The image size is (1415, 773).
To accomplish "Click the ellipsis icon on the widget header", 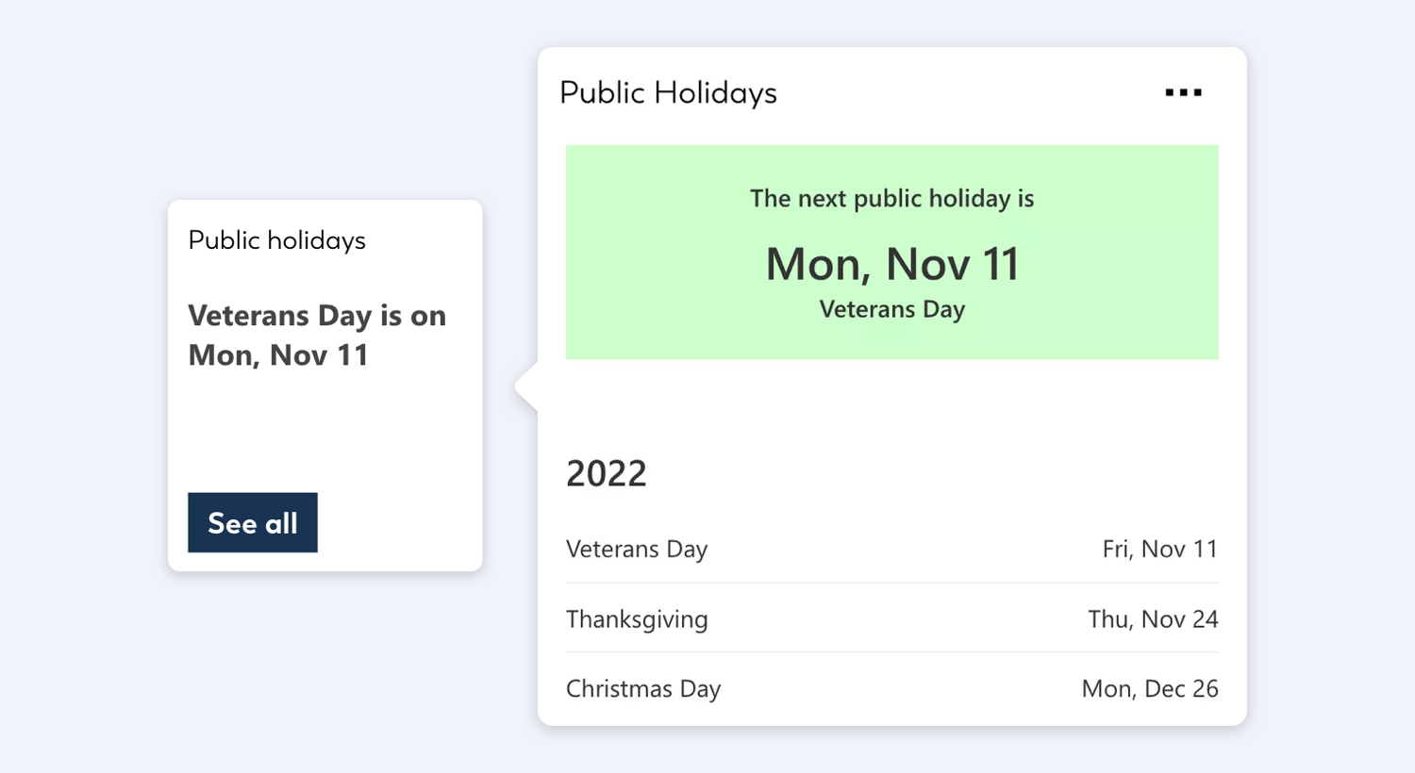I will tap(1184, 91).
